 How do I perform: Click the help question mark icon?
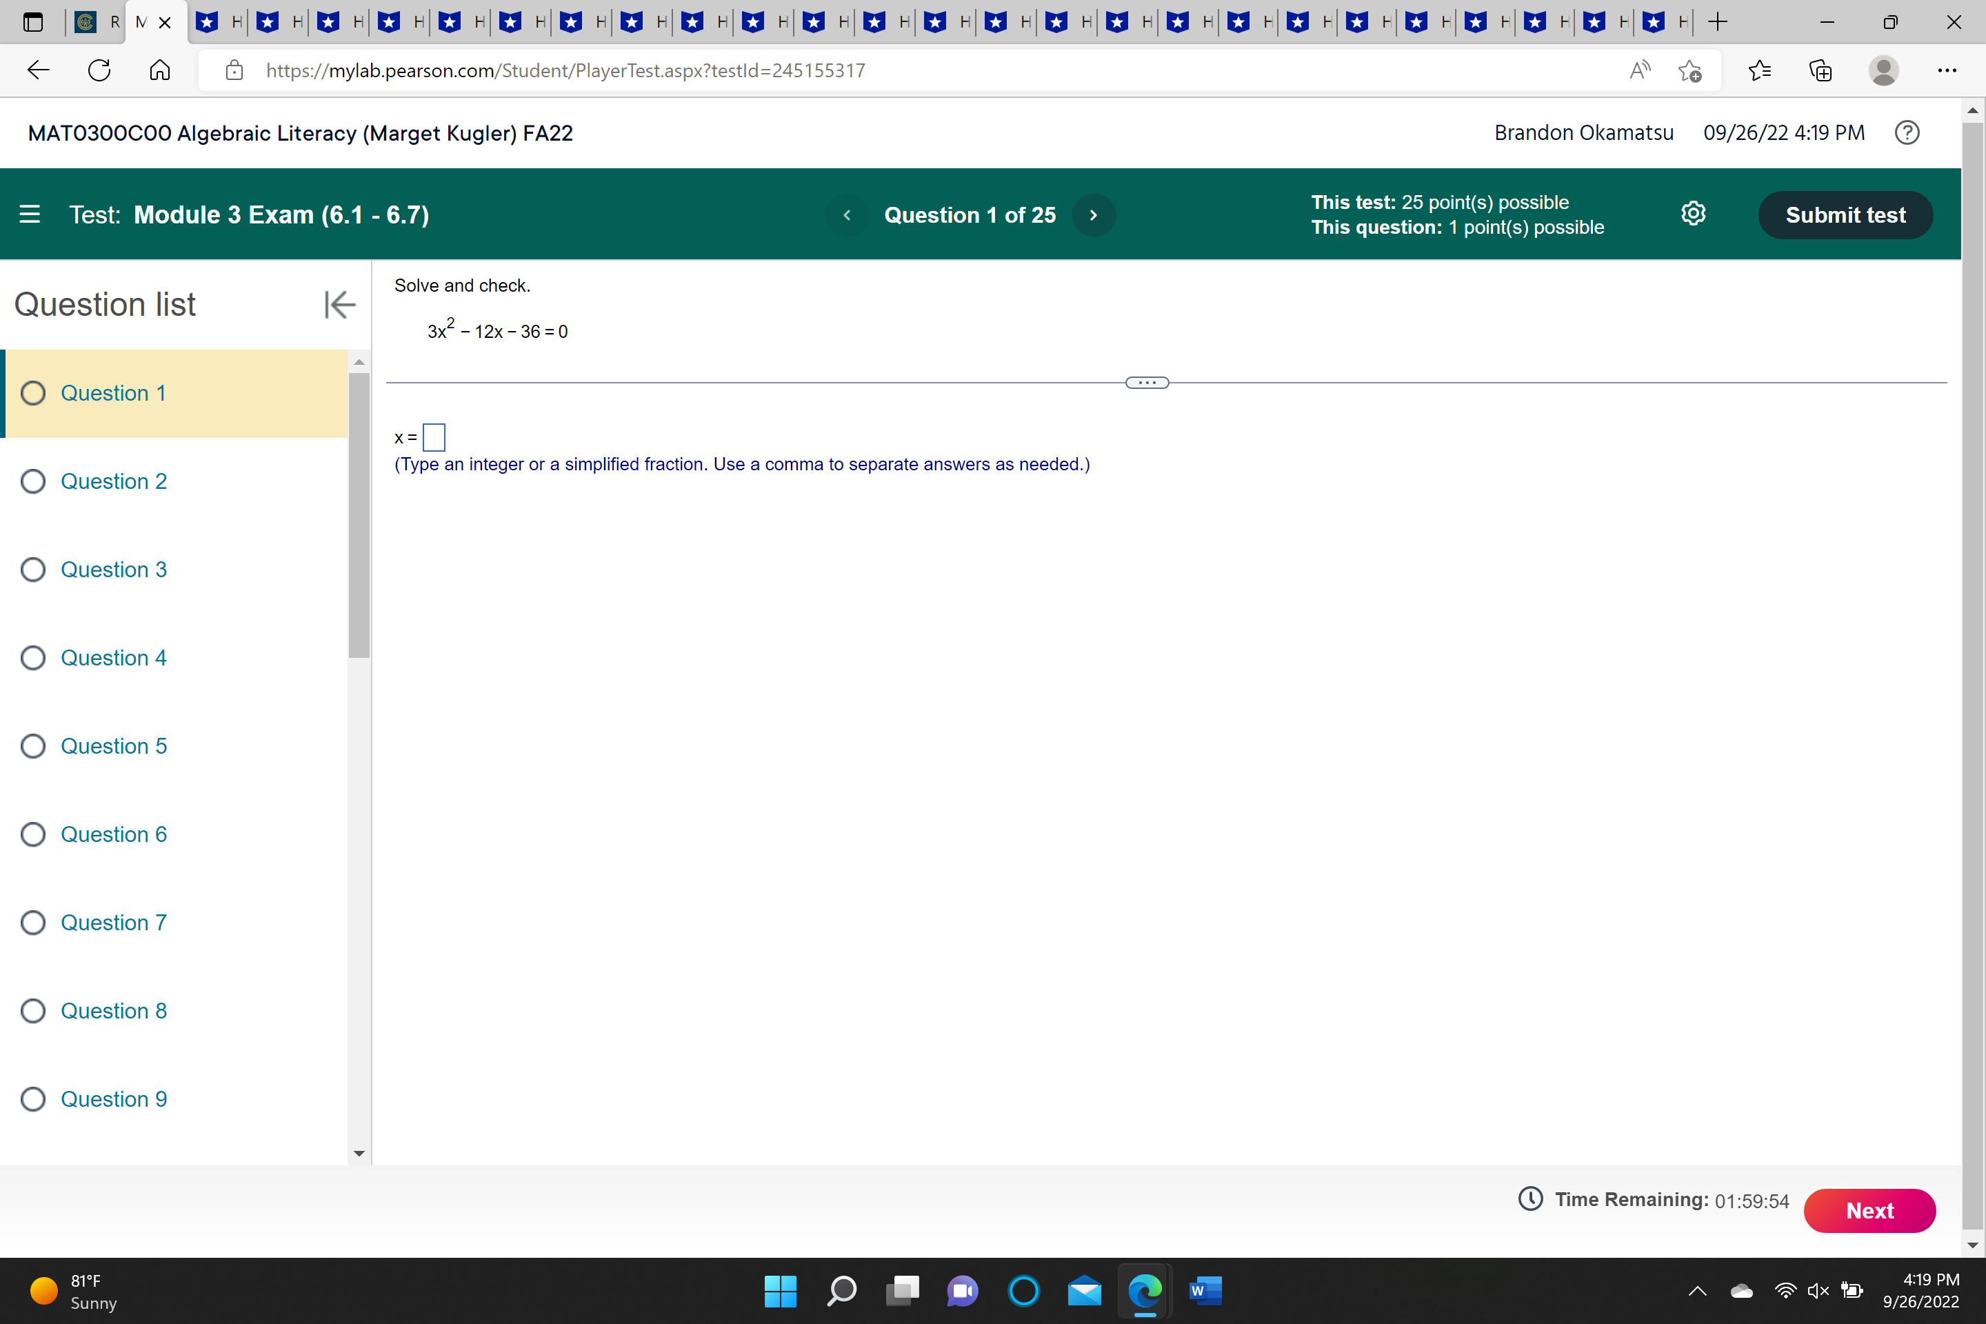point(1907,132)
